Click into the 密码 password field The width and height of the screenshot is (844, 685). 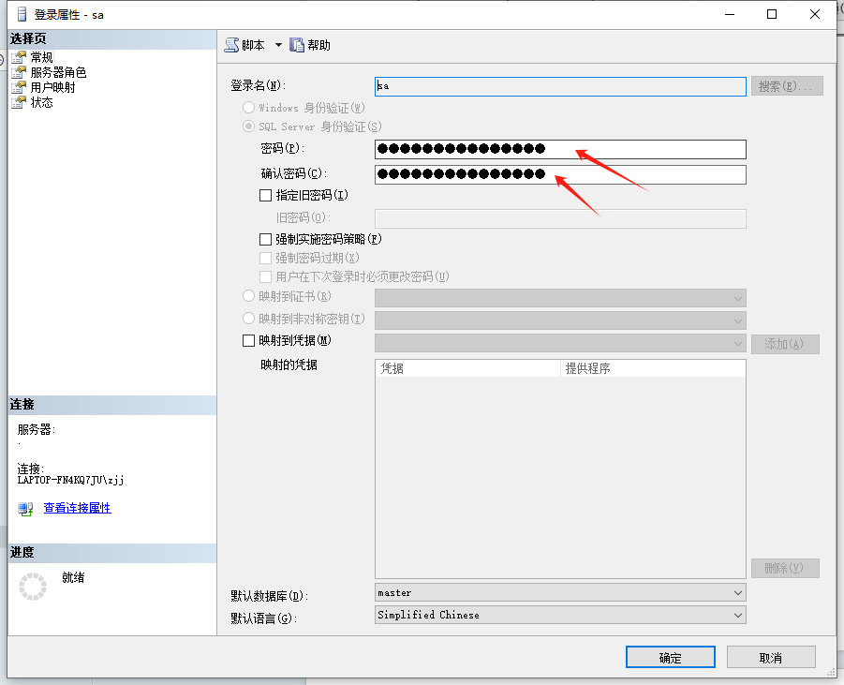[559, 149]
